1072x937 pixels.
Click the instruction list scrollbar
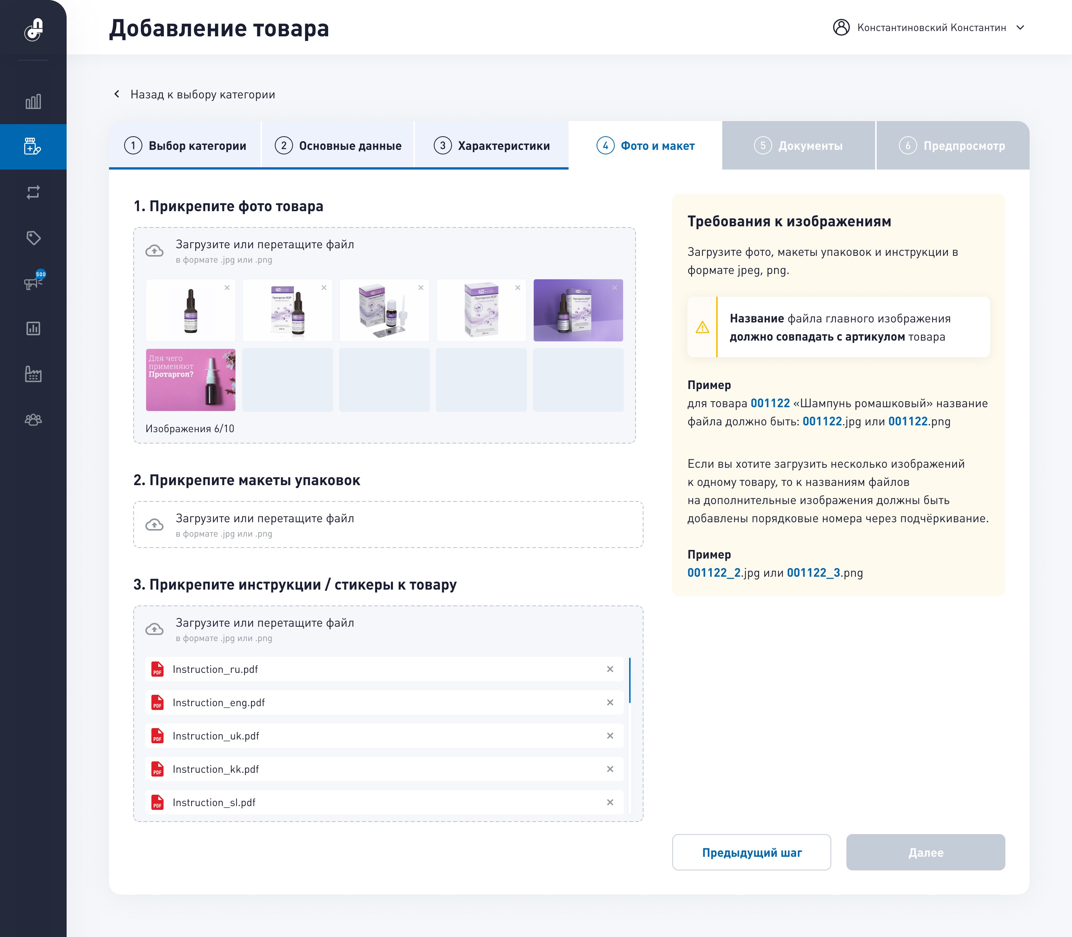629,680
